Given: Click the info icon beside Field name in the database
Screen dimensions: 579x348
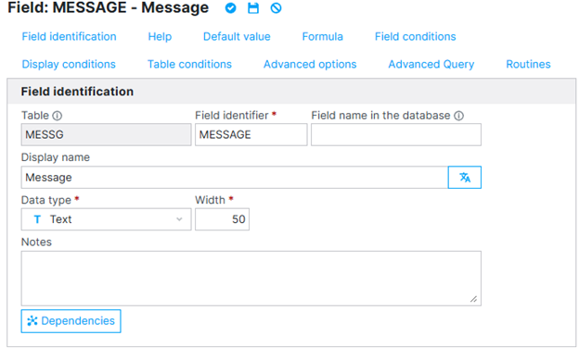Looking at the screenshot, I should click(458, 116).
